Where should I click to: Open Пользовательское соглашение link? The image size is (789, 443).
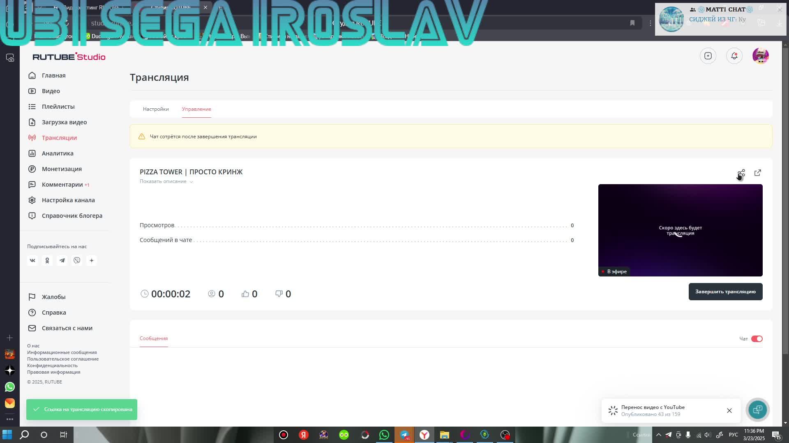[x=63, y=359]
